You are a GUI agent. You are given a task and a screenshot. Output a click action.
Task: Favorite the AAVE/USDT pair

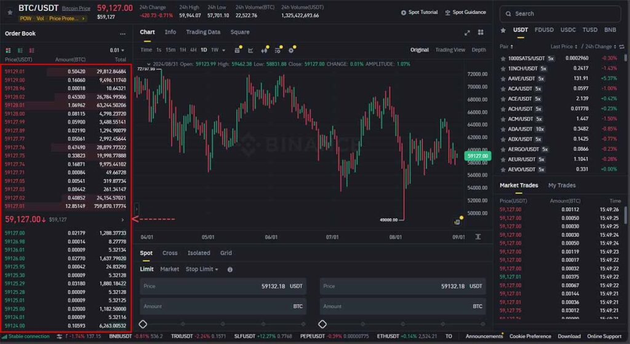[x=503, y=79]
